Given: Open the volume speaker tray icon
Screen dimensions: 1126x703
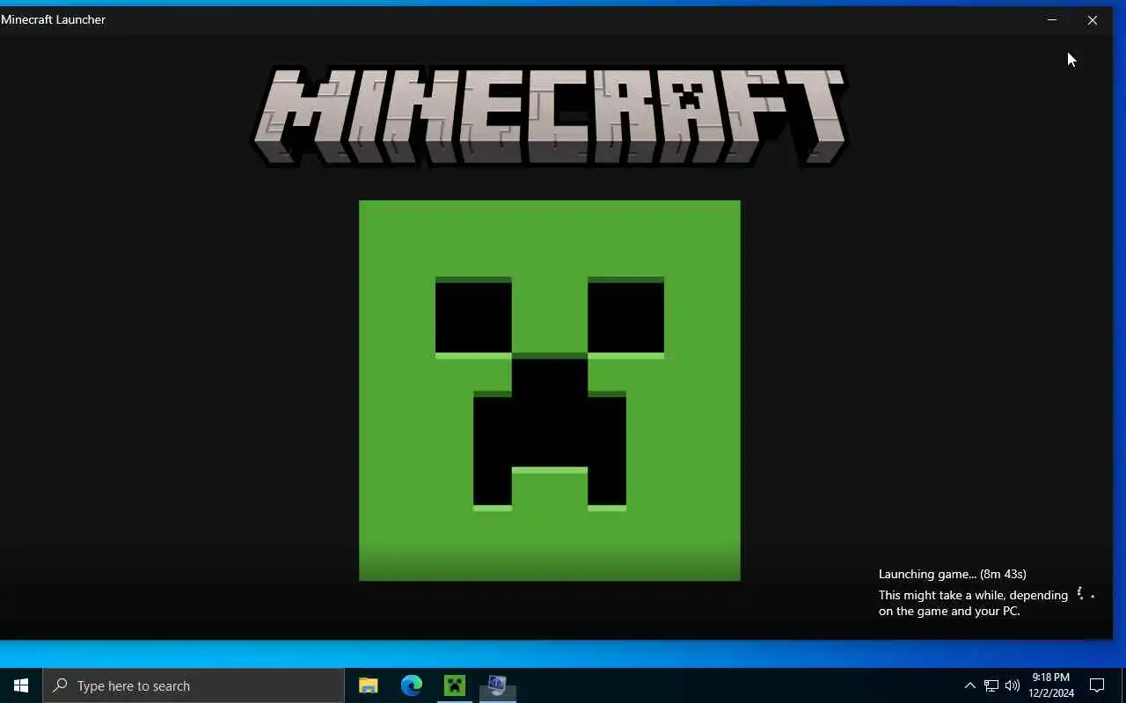Looking at the screenshot, I should pos(1013,685).
